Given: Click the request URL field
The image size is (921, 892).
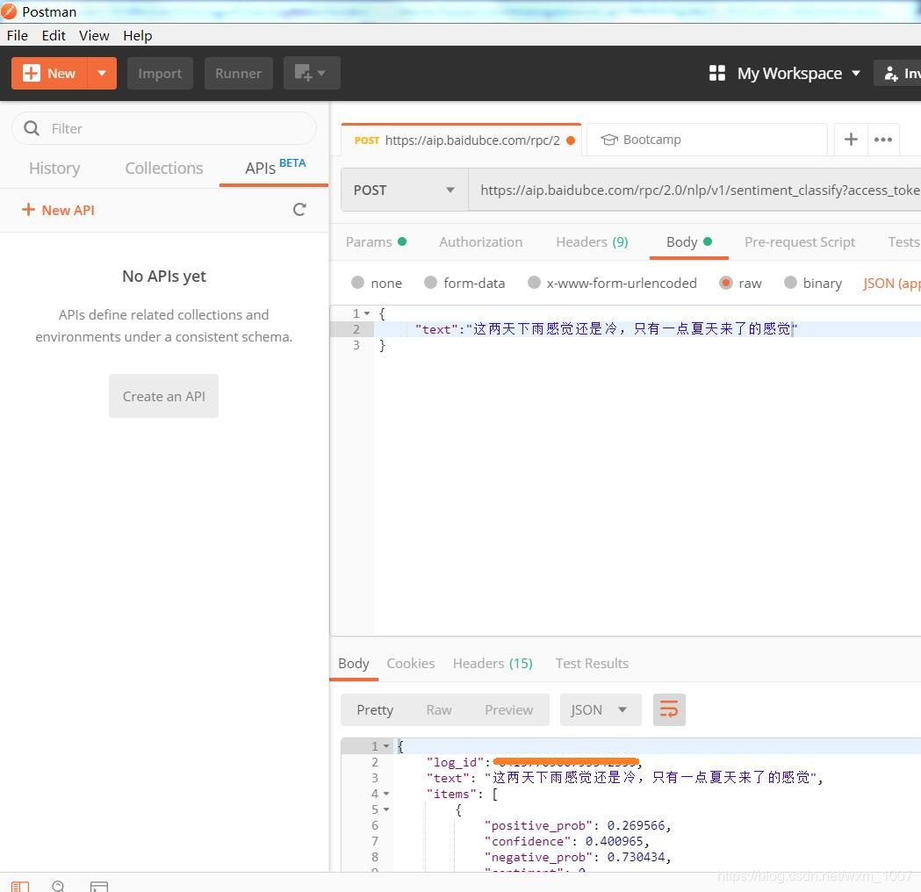Looking at the screenshot, I should [694, 191].
